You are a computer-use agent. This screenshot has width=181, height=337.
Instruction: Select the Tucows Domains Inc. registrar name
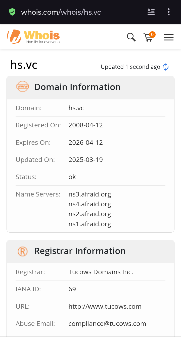point(101,272)
